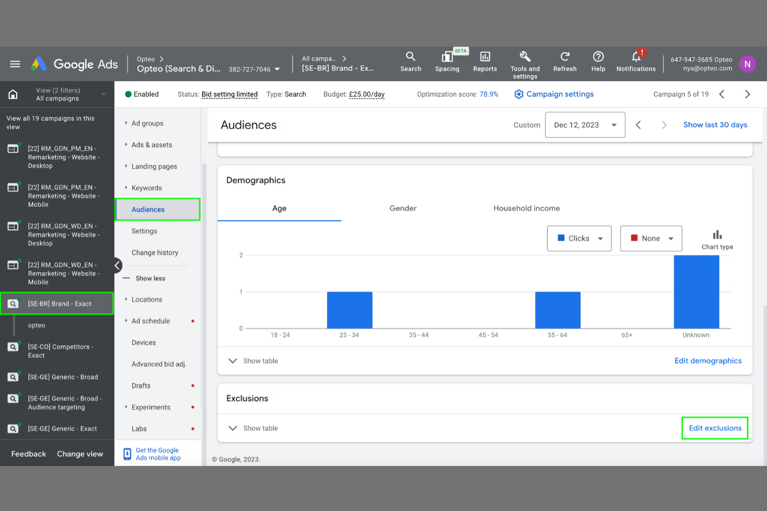Image resolution: width=767 pixels, height=511 pixels.
Task: Go to the next campaign with the arrow
Action: (748, 94)
